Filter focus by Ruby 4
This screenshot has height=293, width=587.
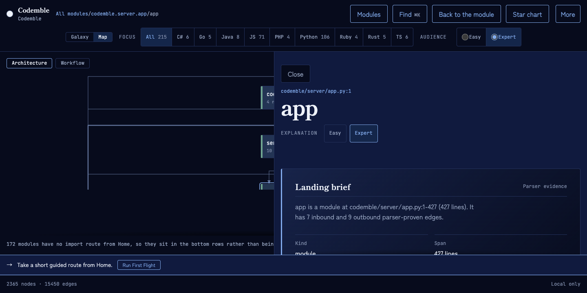click(349, 37)
